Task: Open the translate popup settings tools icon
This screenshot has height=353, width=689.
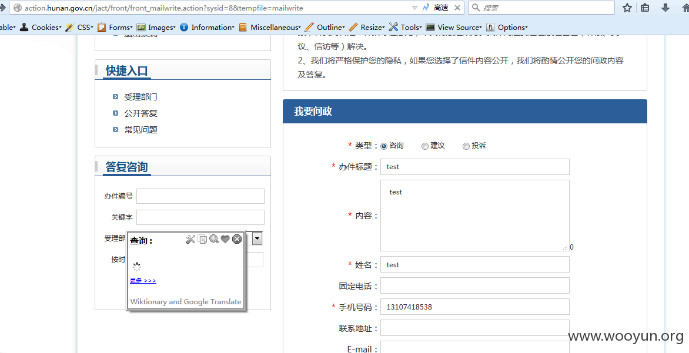Action: coord(190,239)
